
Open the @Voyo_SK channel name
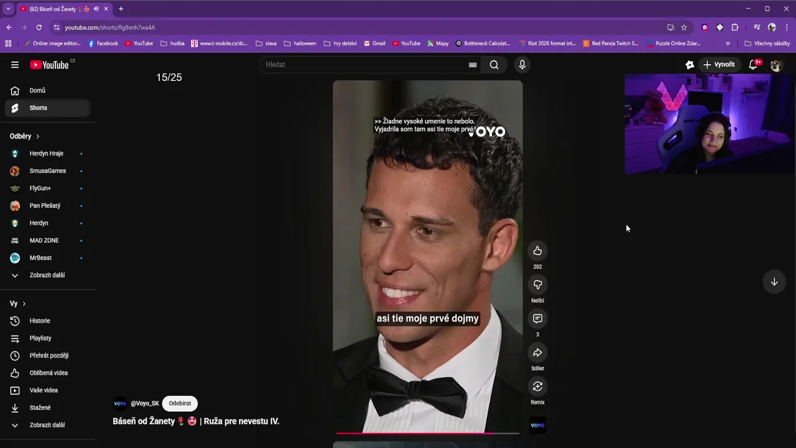pyautogui.click(x=145, y=403)
